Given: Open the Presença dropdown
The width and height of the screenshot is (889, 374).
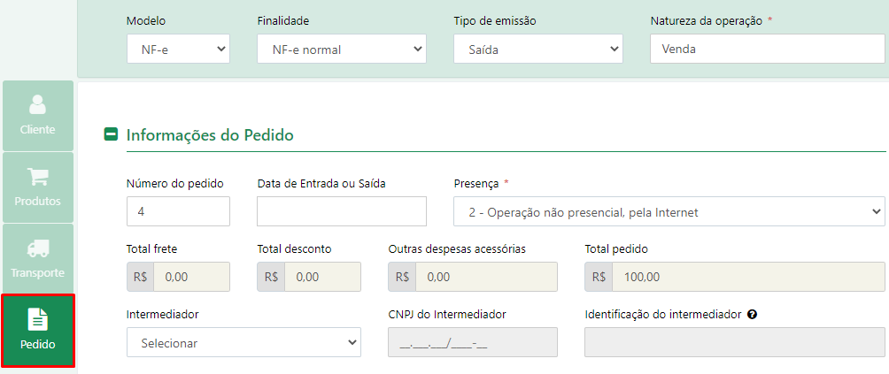Looking at the screenshot, I should [x=669, y=211].
